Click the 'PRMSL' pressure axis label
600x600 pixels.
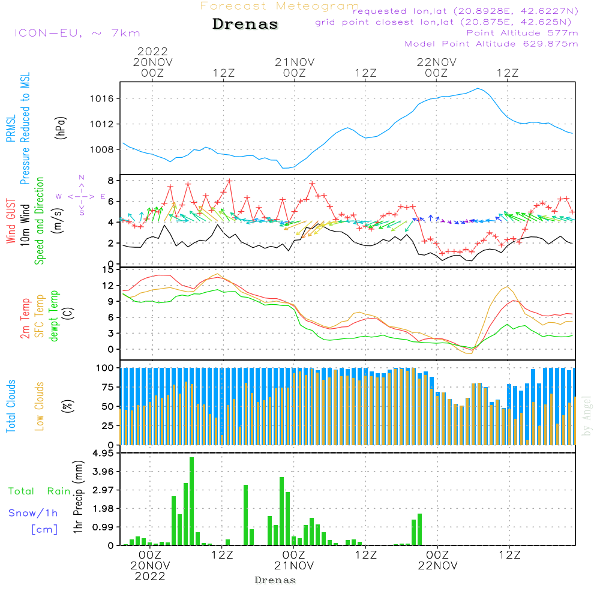click(x=11, y=128)
